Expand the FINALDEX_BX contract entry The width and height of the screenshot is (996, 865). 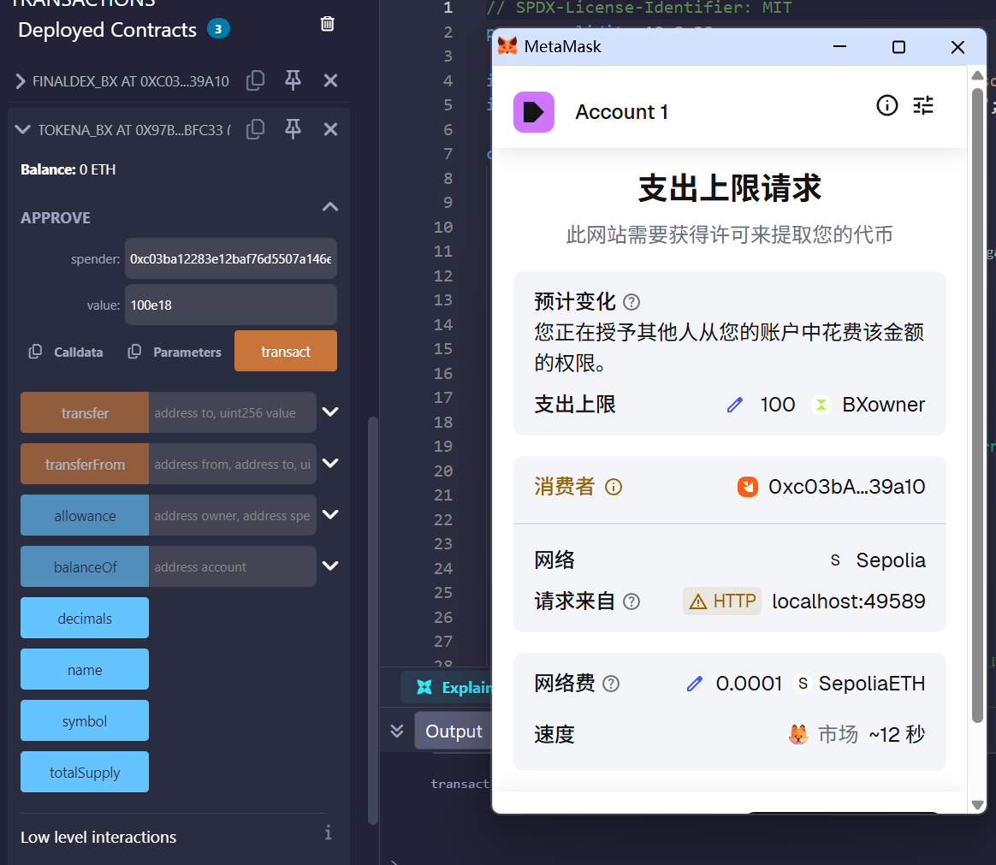pyautogui.click(x=21, y=81)
